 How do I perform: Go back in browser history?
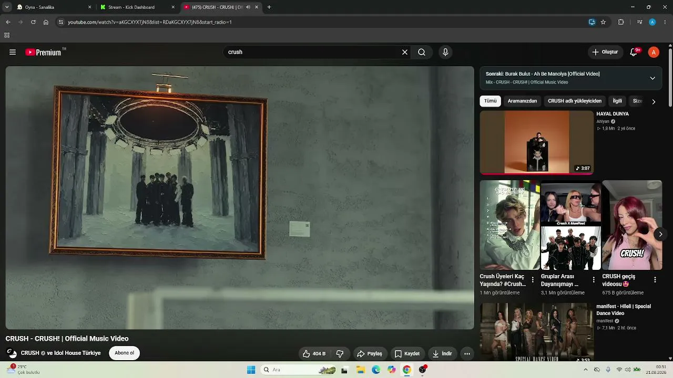(8, 22)
